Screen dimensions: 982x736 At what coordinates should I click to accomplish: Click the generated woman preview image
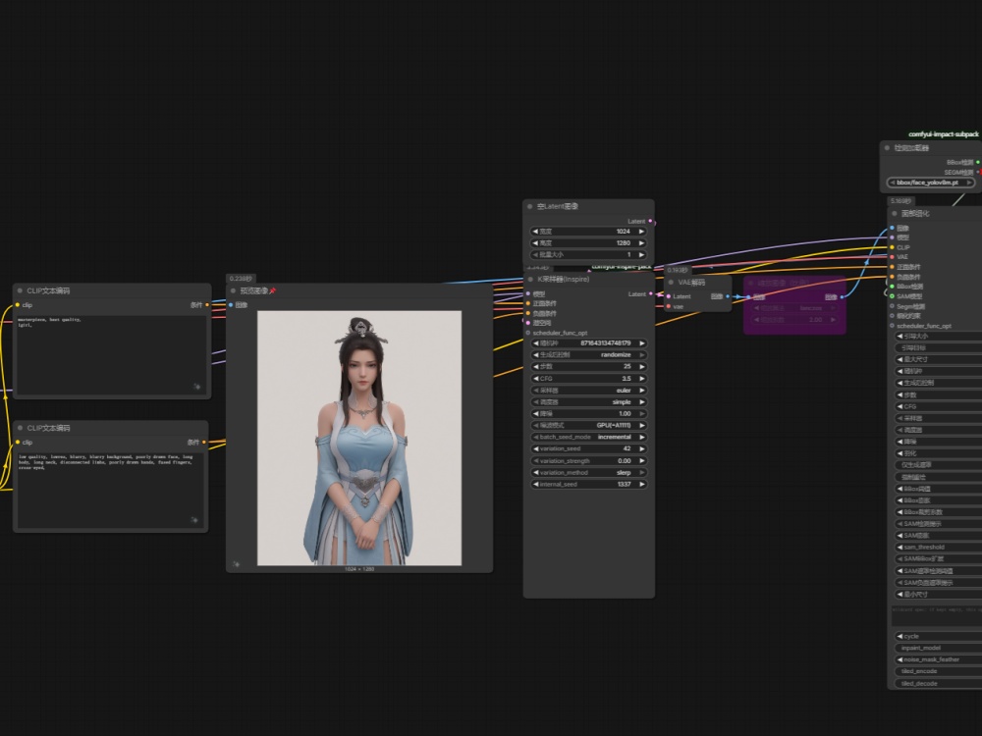tap(359, 438)
